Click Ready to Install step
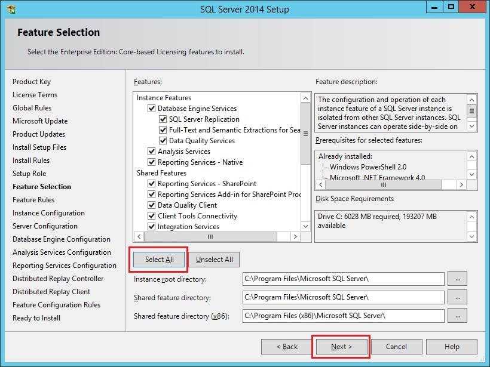 [36, 318]
